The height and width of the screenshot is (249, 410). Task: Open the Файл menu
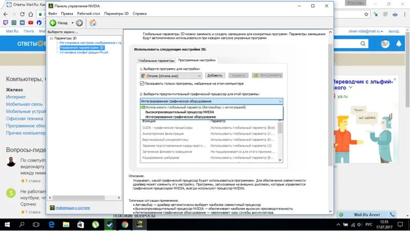53,14
